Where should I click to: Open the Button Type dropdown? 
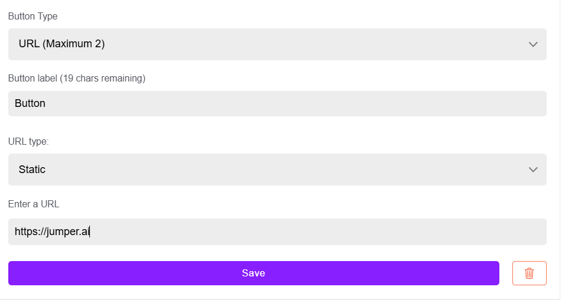[x=277, y=44]
